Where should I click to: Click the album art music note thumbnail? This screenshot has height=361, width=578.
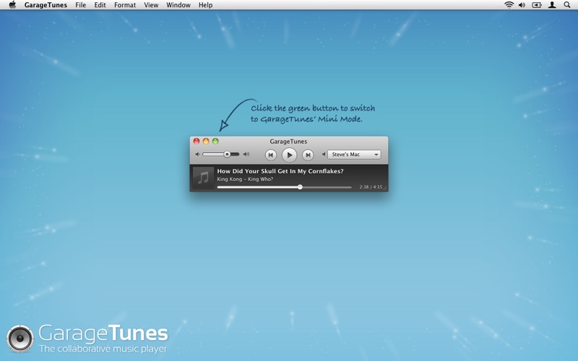click(x=203, y=178)
